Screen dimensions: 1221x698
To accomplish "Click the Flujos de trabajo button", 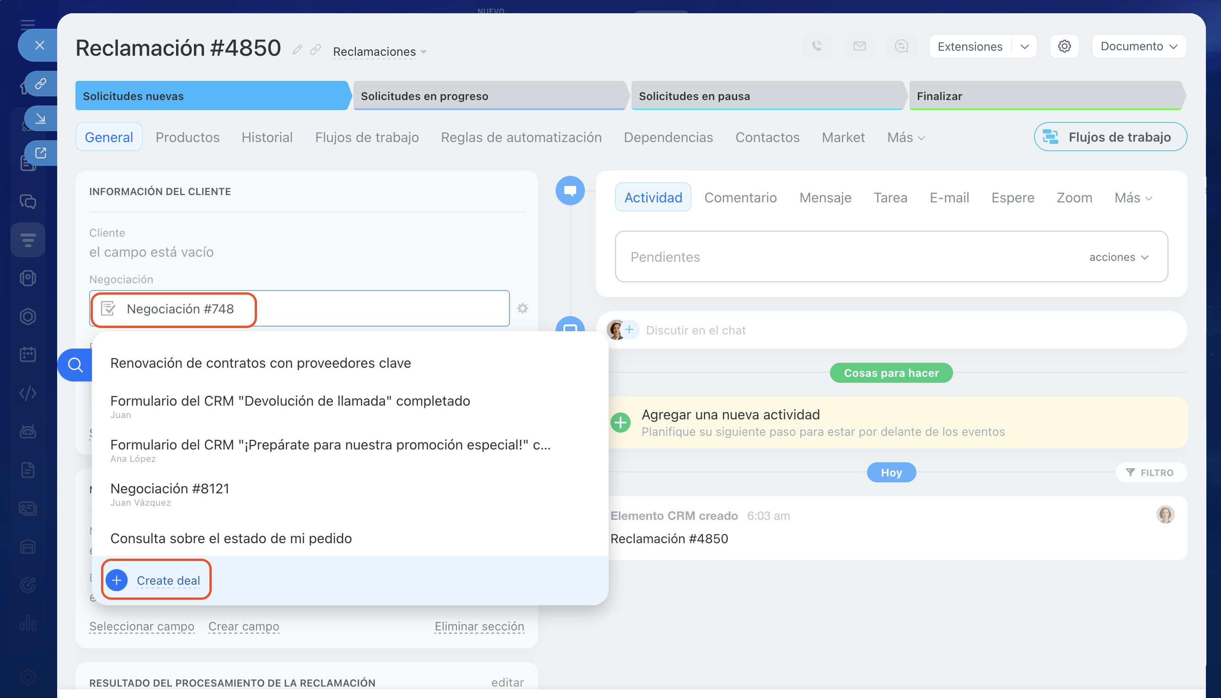I will 1110,137.
